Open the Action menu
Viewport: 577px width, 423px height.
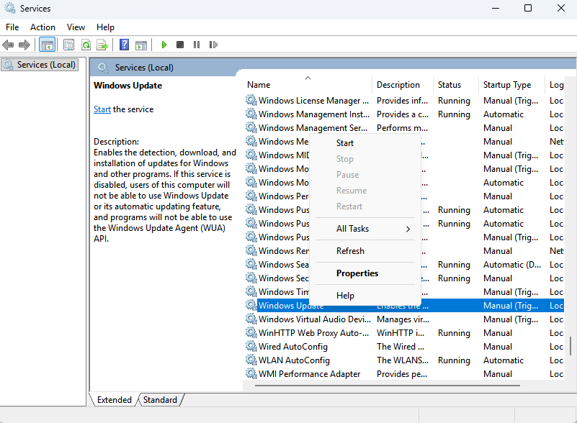(43, 27)
